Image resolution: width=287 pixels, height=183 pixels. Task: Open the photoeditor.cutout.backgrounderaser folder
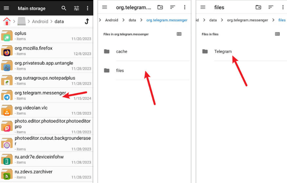click(46, 144)
